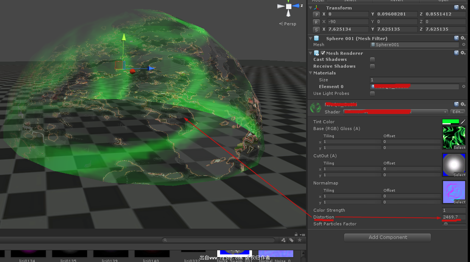Open Transform component gear menu

pos(463,8)
